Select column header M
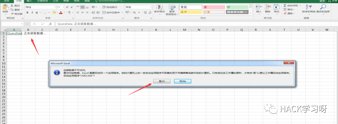Viewport: 338px width, 124px height. point(185,29)
